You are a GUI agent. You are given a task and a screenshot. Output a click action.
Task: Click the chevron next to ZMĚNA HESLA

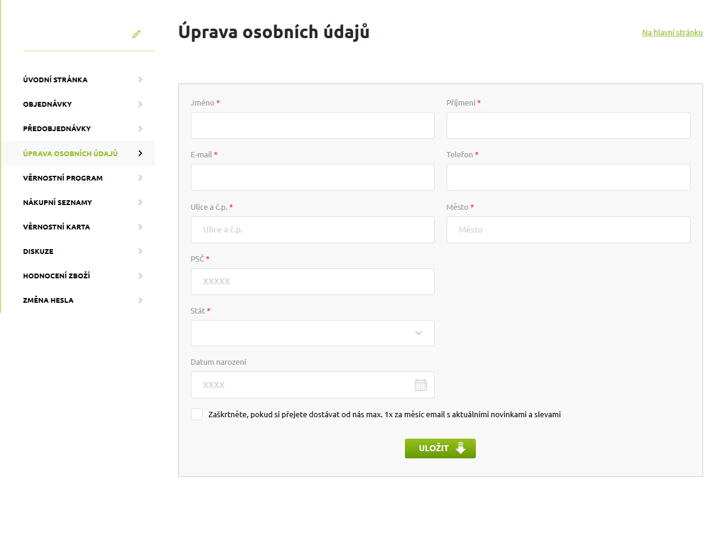(140, 300)
